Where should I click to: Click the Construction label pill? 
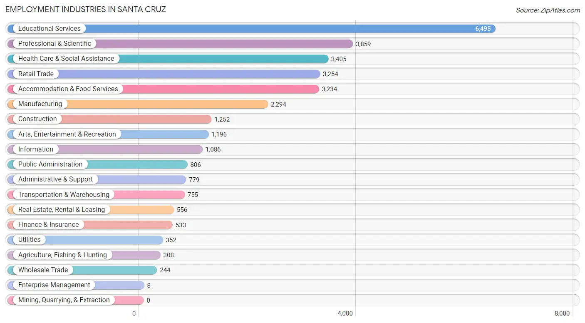point(37,119)
